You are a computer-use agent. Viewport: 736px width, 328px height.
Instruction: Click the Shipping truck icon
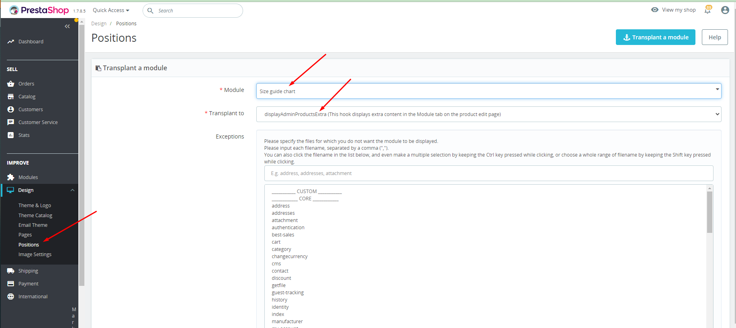pyautogui.click(x=11, y=271)
